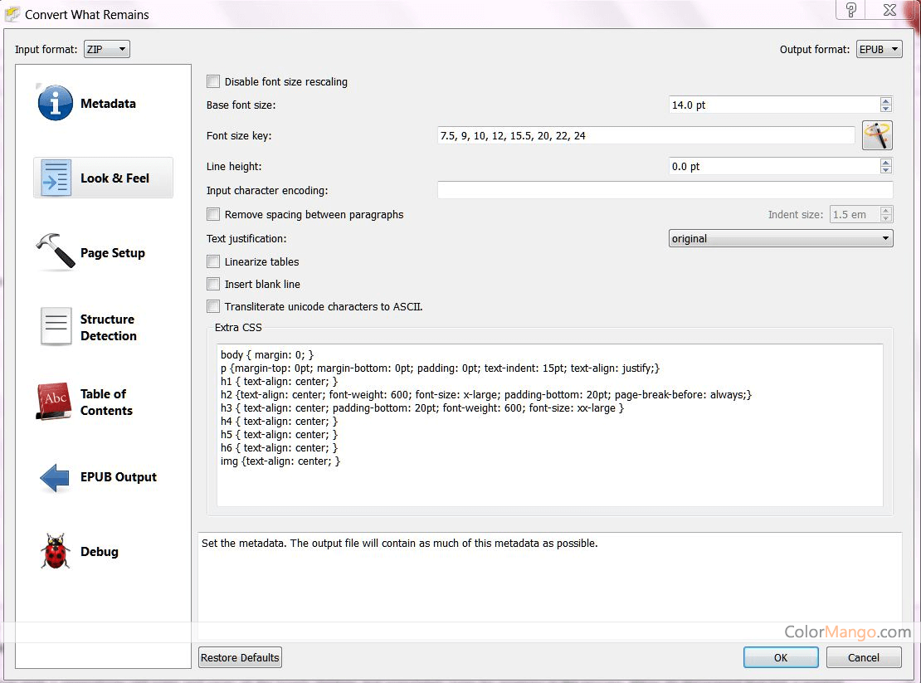Increase Base font size with up arrow
This screenshot has height=683, width=921.
pyautogui.click(x=886, y=101)
